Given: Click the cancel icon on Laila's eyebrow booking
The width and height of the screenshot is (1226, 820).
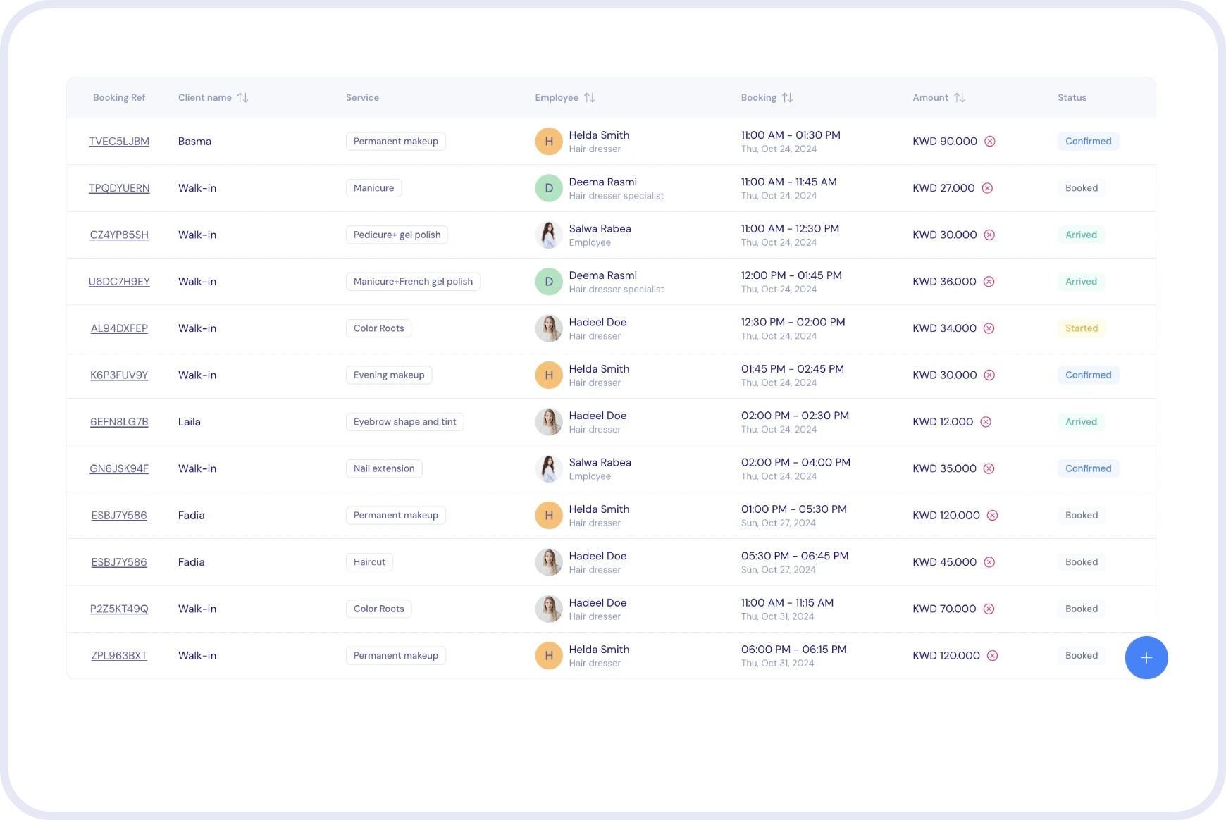Looking at the screenshot, I should click(984, 421).
